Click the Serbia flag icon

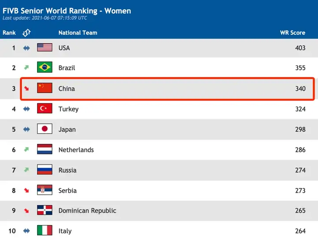45,190
